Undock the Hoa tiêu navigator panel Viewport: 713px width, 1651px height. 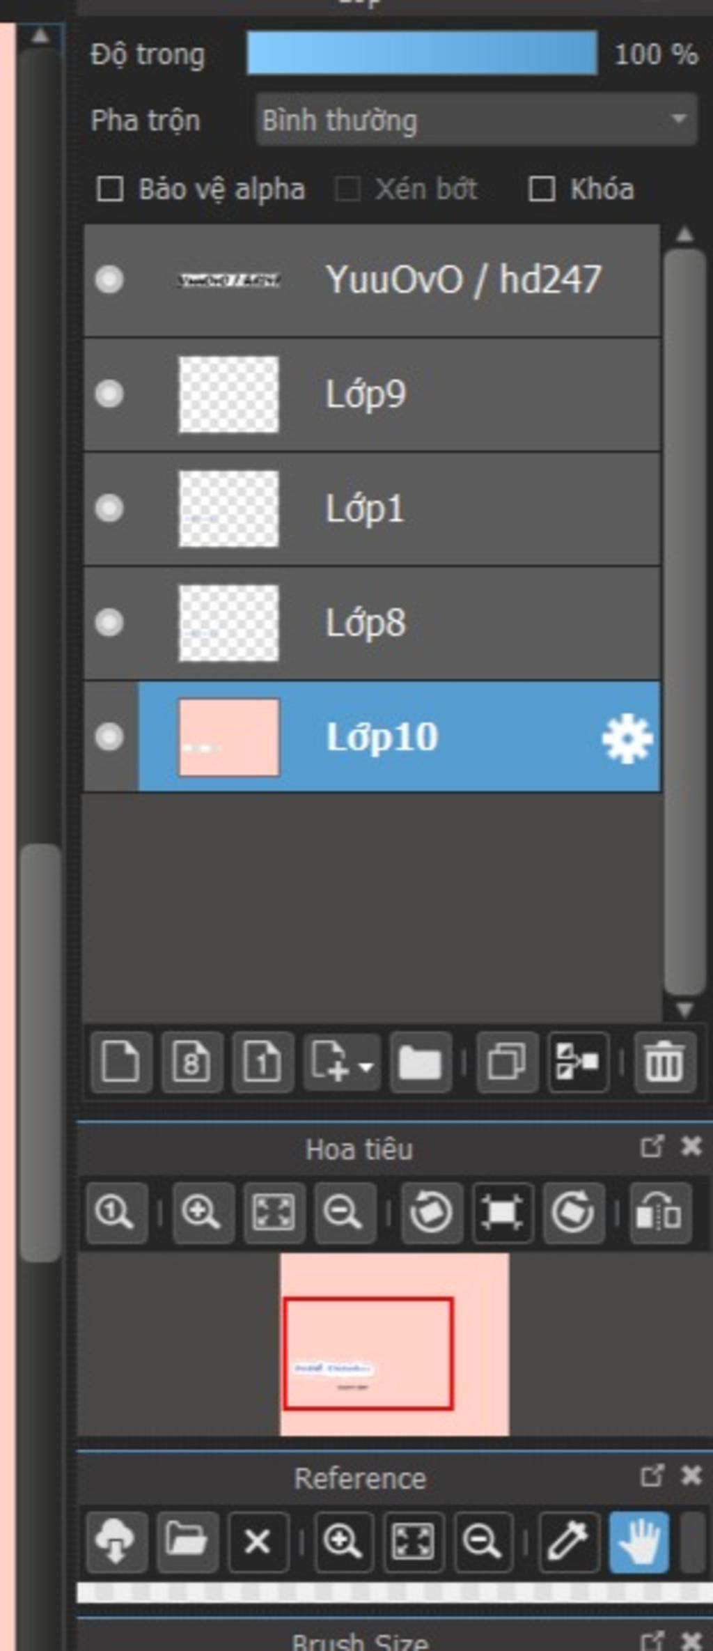pos(652,1147)
